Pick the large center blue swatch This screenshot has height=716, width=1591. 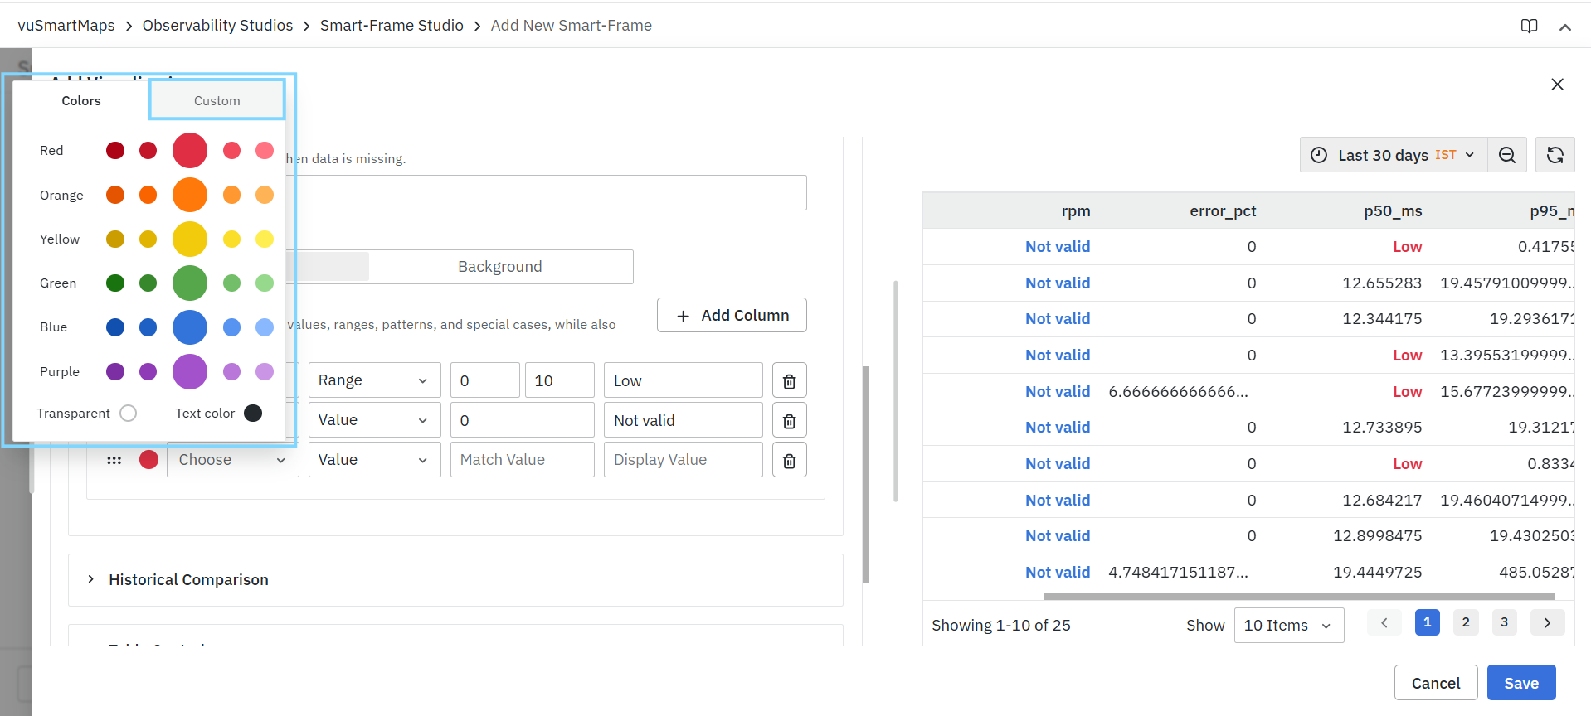click(x=190, y=327)
